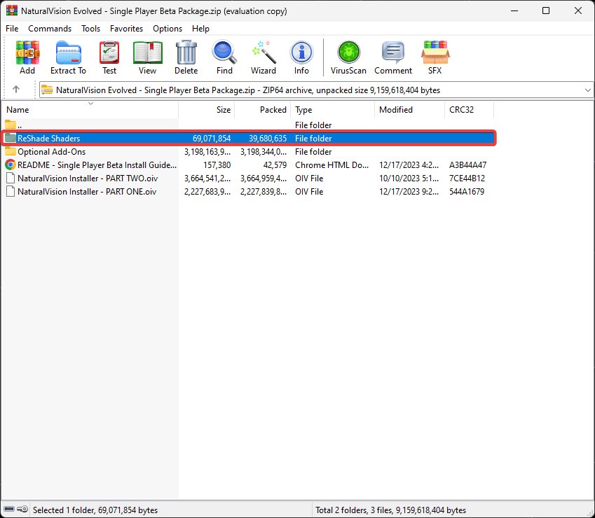Select the README Chrome HTML document

[97, 165]
